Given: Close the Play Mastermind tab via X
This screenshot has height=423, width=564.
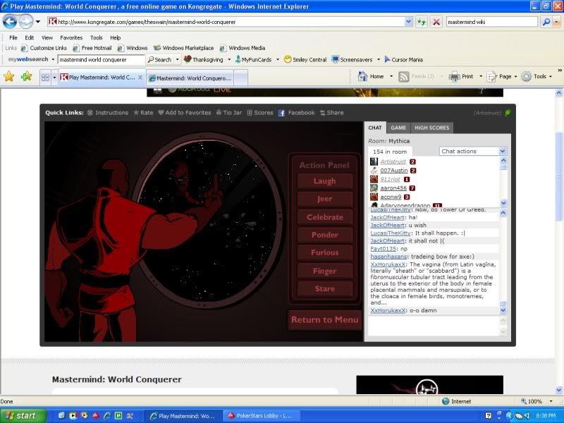Looking at the screenshot, I should coord(140,78).
